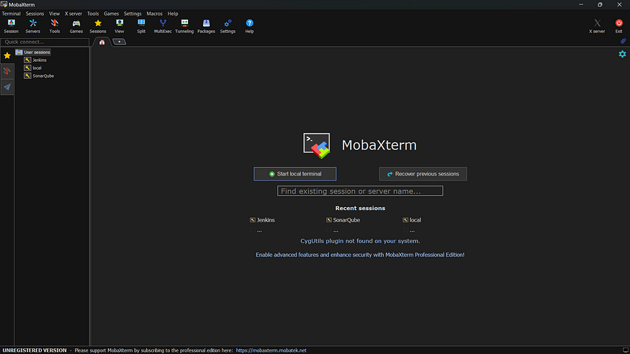Click the Sessions star toolbar icon
This screenshot has height=354, width=630.
[98, 26]
